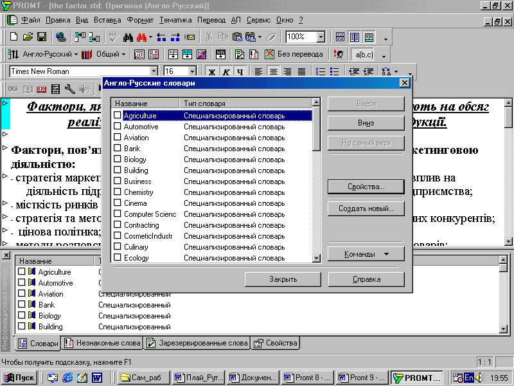Image resolution: width=514 pixels, height=386 pixels.
Task: Click the Вниз button
Action: tap(366, 123)
